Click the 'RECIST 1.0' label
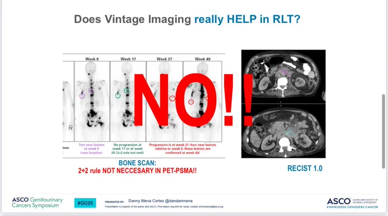The width and height of the screenshot is (388, 216). (305, 168)
